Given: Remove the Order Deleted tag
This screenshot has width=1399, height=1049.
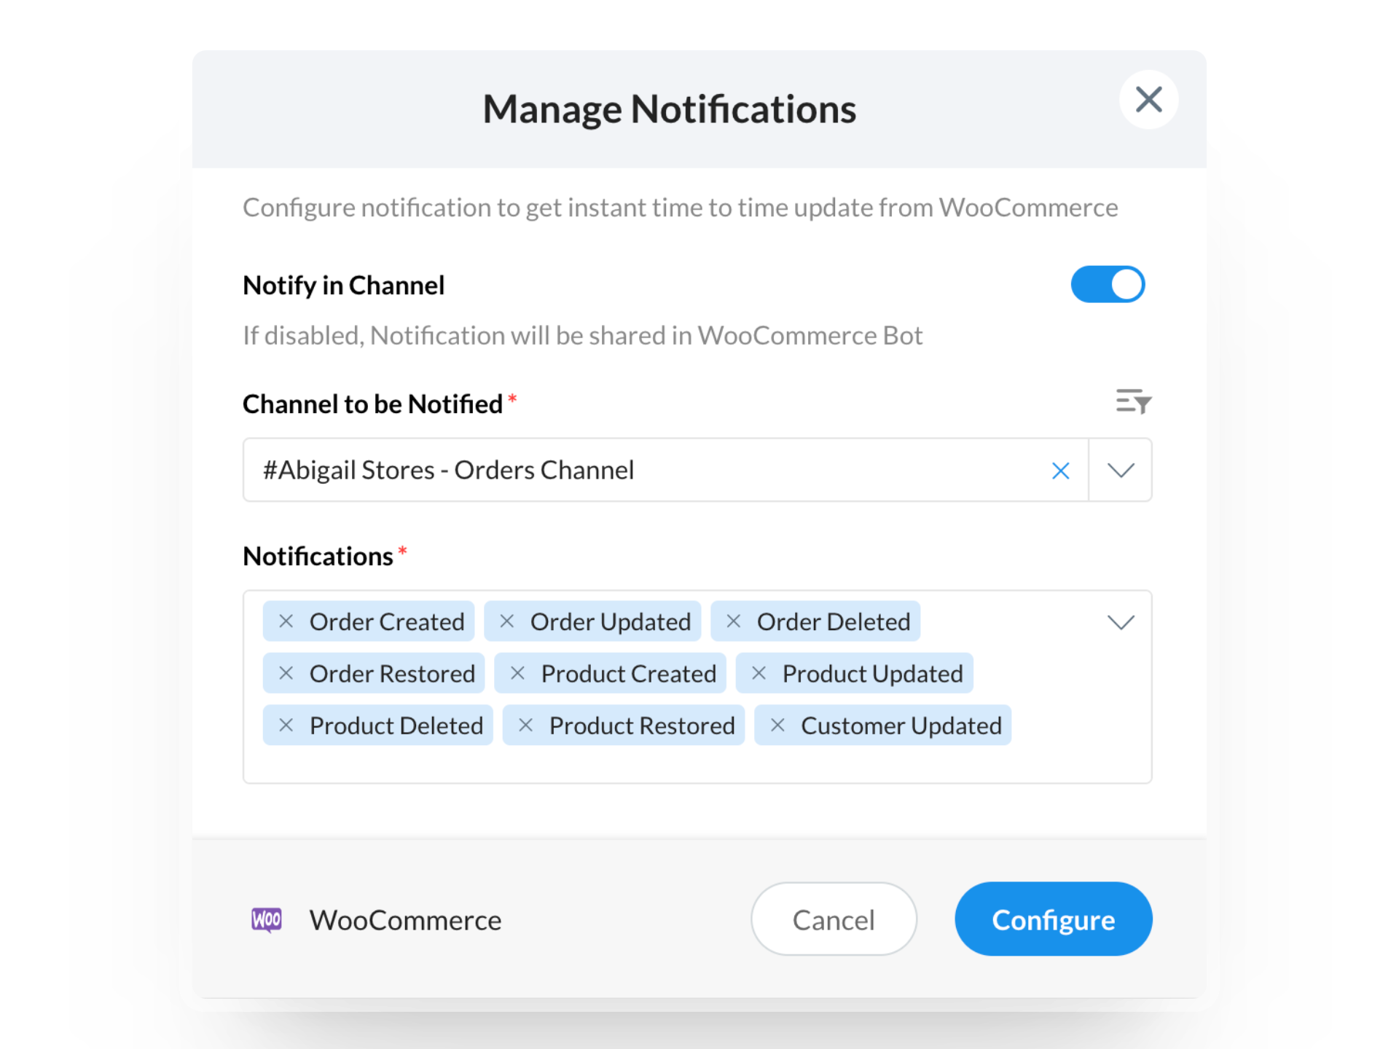Looking at the screenshot, I should 734,621.
